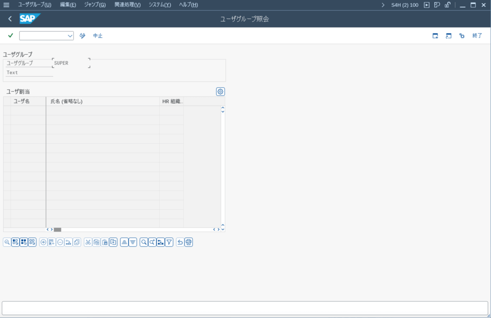This screenshot has height=318, width=491.
Task: Click the play/record script icon in title bar
Action: tap(426, 5)
